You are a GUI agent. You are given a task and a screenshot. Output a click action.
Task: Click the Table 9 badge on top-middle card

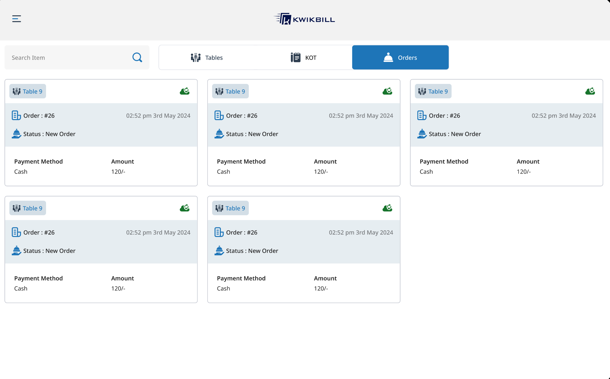(230, 91)
